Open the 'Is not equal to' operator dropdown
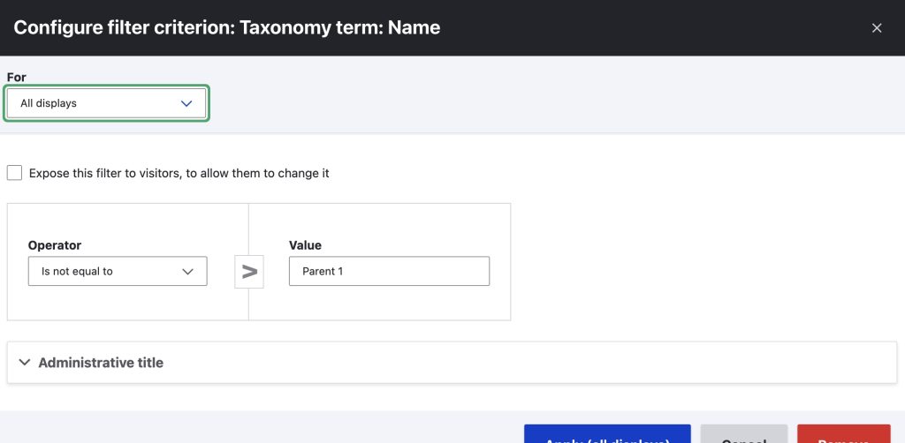905x443 pixels. pos(118,272)
